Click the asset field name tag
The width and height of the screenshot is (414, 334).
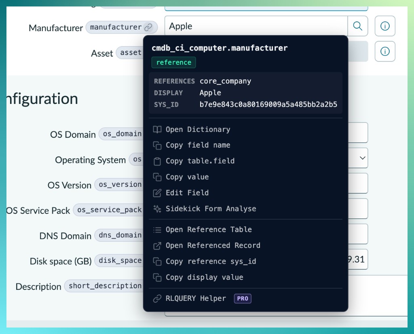coord(130,53)
